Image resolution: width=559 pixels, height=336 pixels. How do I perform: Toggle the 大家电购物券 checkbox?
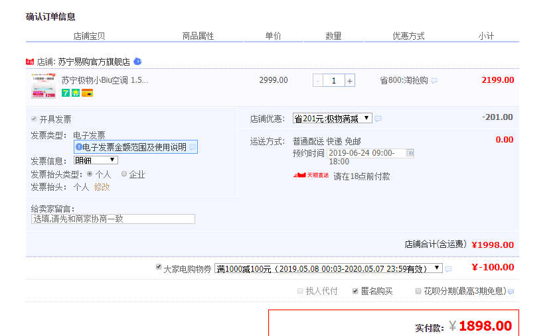(x=159, y=267)
